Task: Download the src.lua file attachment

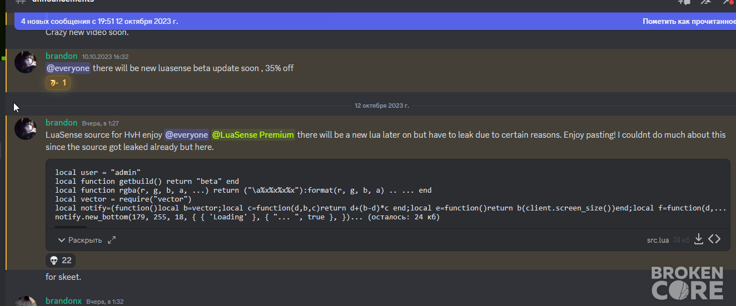Action: pyautogui.click(x=699, y=239)
